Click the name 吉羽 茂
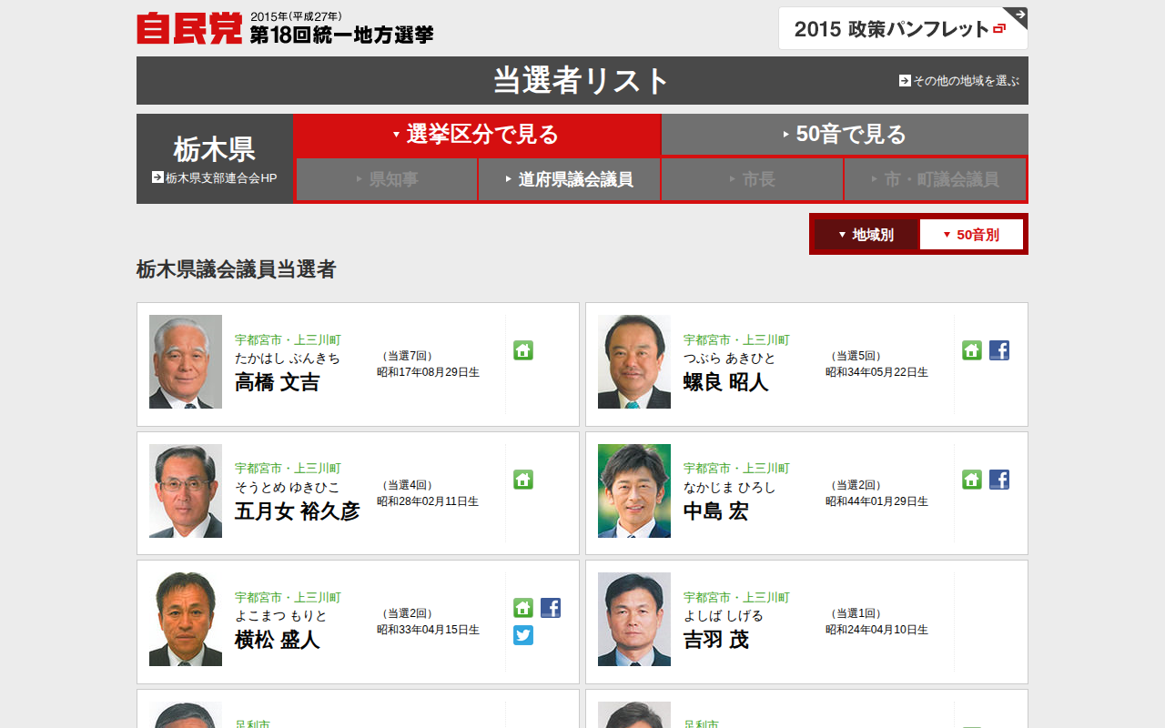 click(716, 640)
